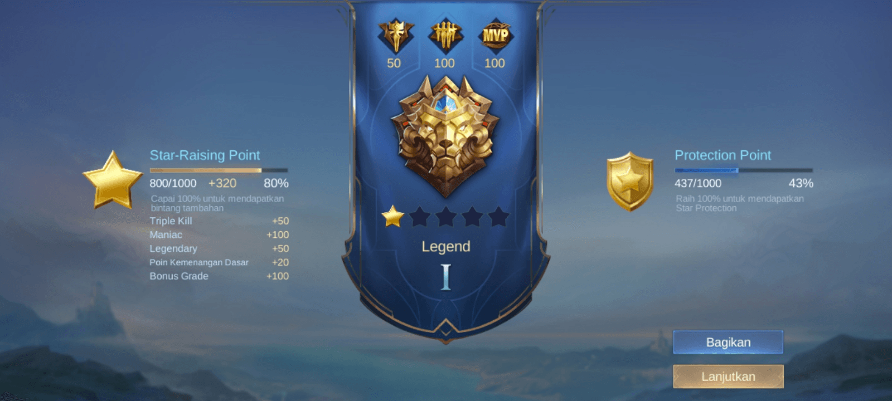
Task: Click the Protection Point progress bar
Action: coord(744,170)
